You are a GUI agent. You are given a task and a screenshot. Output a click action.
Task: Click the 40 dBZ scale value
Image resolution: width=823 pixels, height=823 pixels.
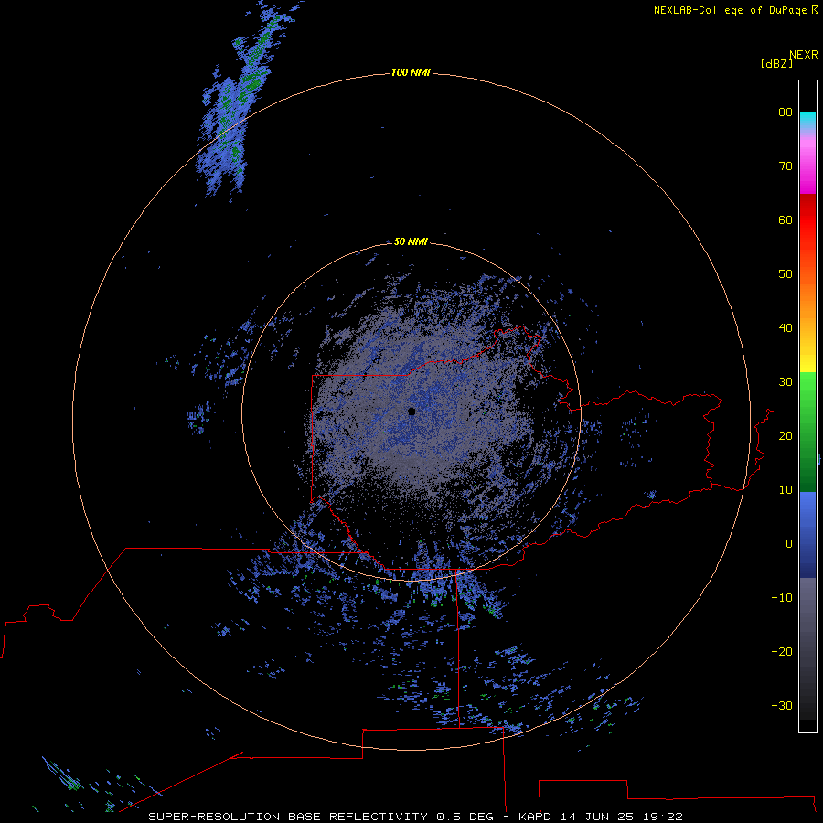pyautogui.click(x=786, y=328)
